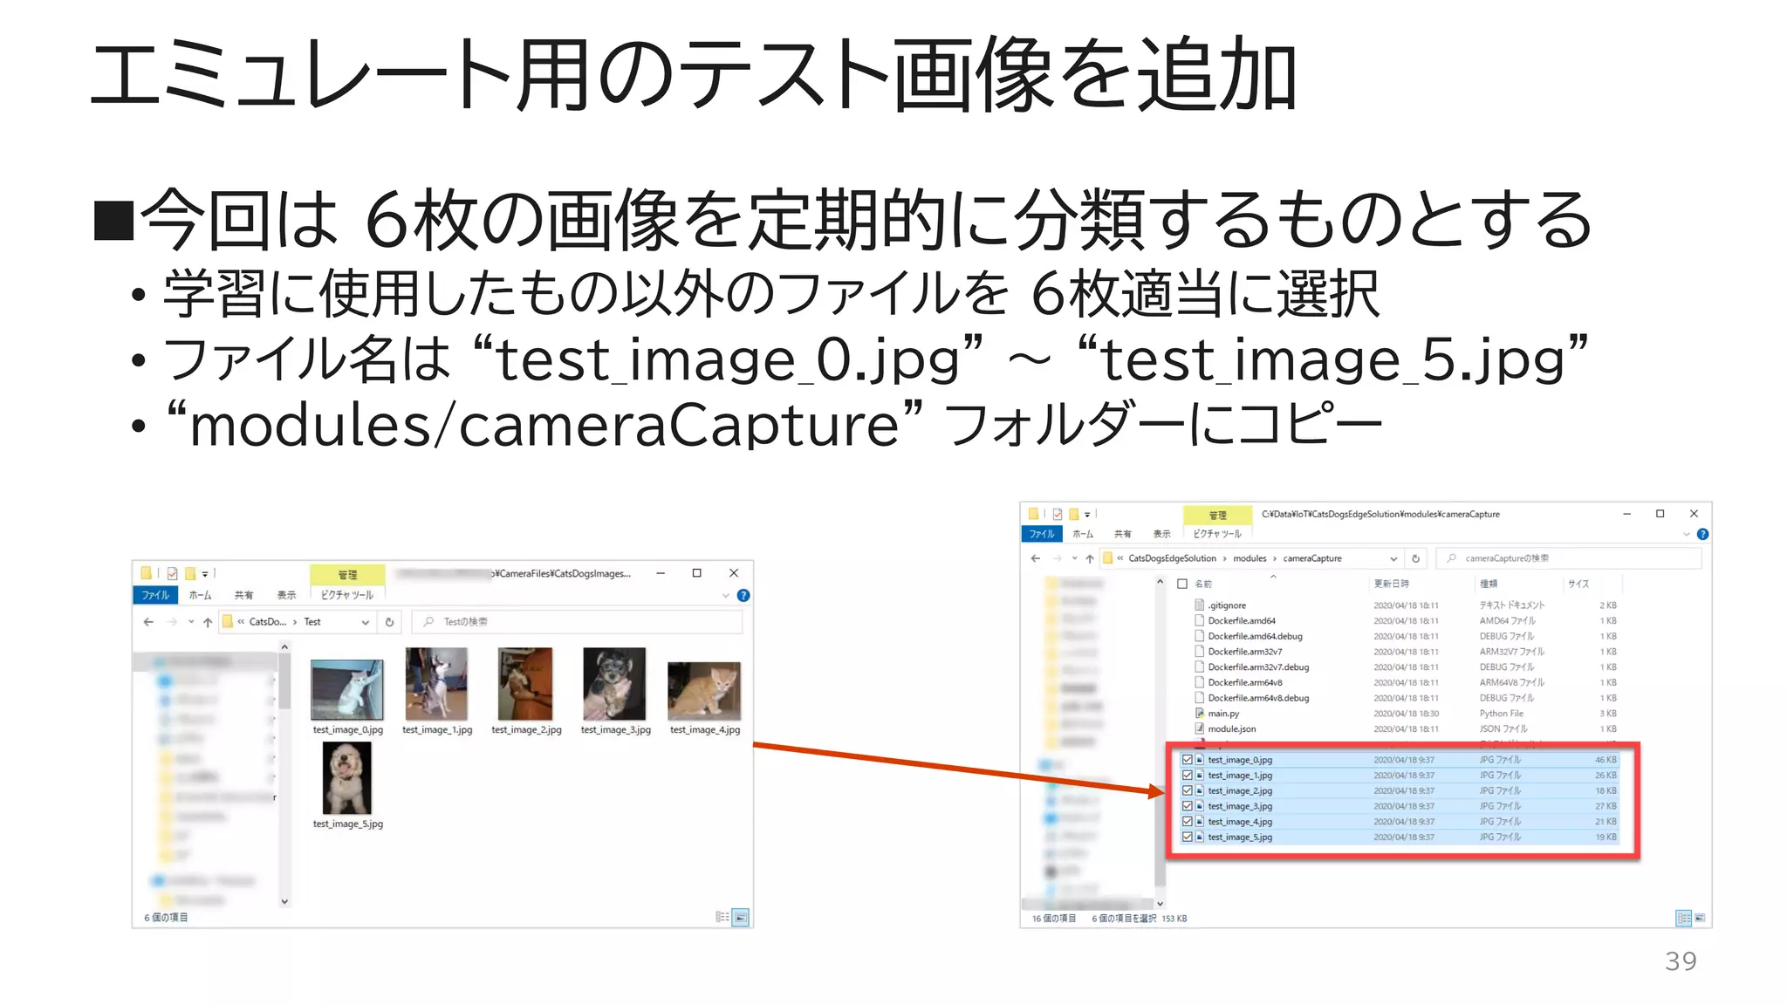
Task: Expand the ribbon in cameraCapture window
Action: tap(1687, 534)
